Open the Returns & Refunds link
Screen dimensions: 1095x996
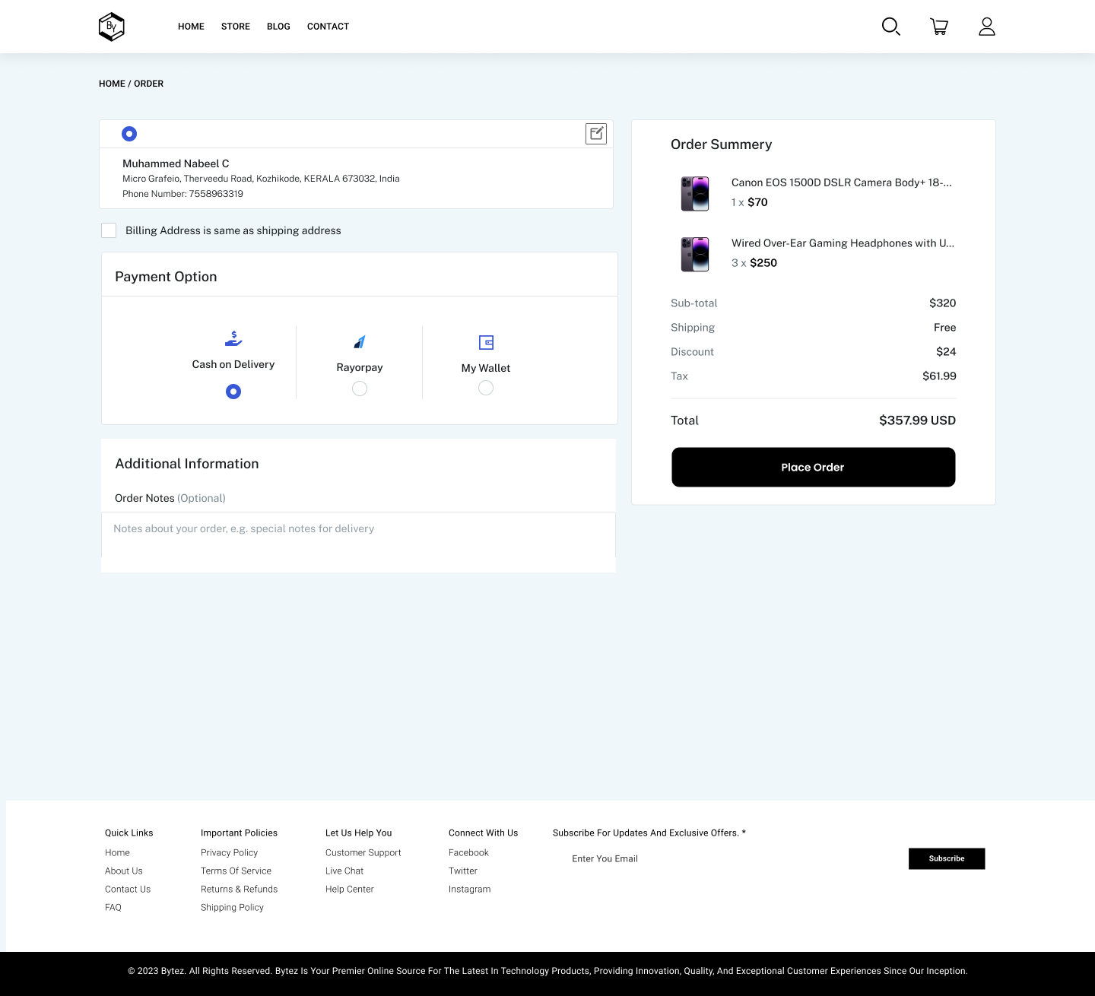pos(239,890)
